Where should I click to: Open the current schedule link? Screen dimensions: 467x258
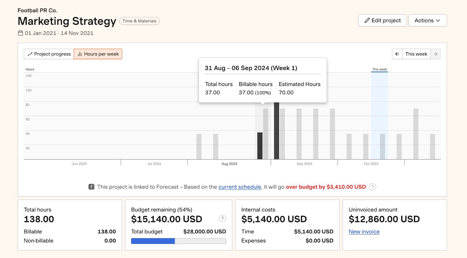click(x=240, y=187)
